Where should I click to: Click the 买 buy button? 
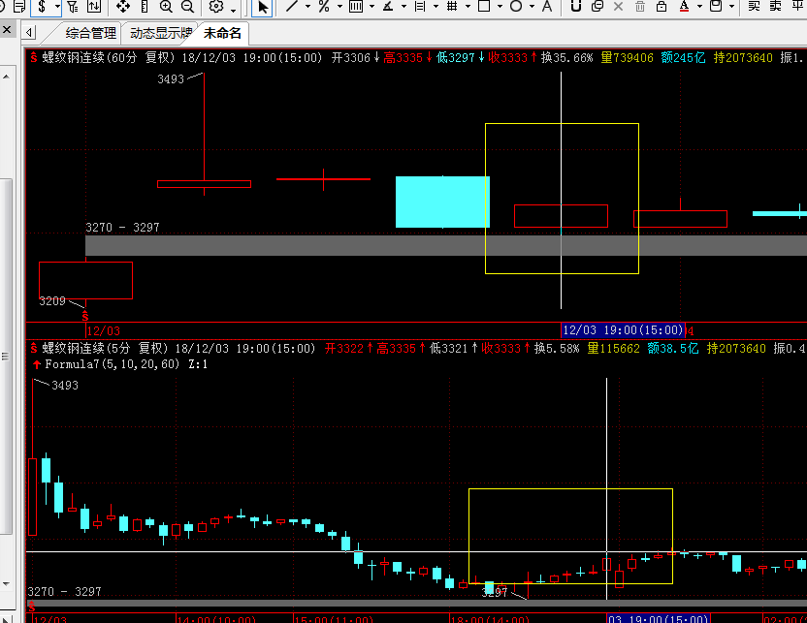754,6
